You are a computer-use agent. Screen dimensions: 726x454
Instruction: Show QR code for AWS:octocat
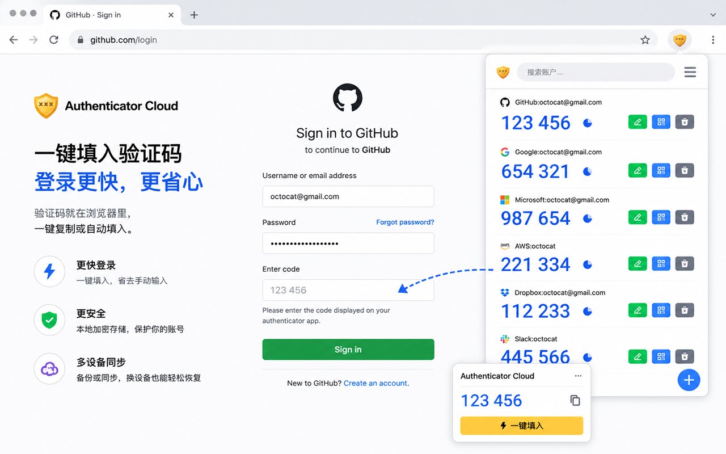click(661, 263)
